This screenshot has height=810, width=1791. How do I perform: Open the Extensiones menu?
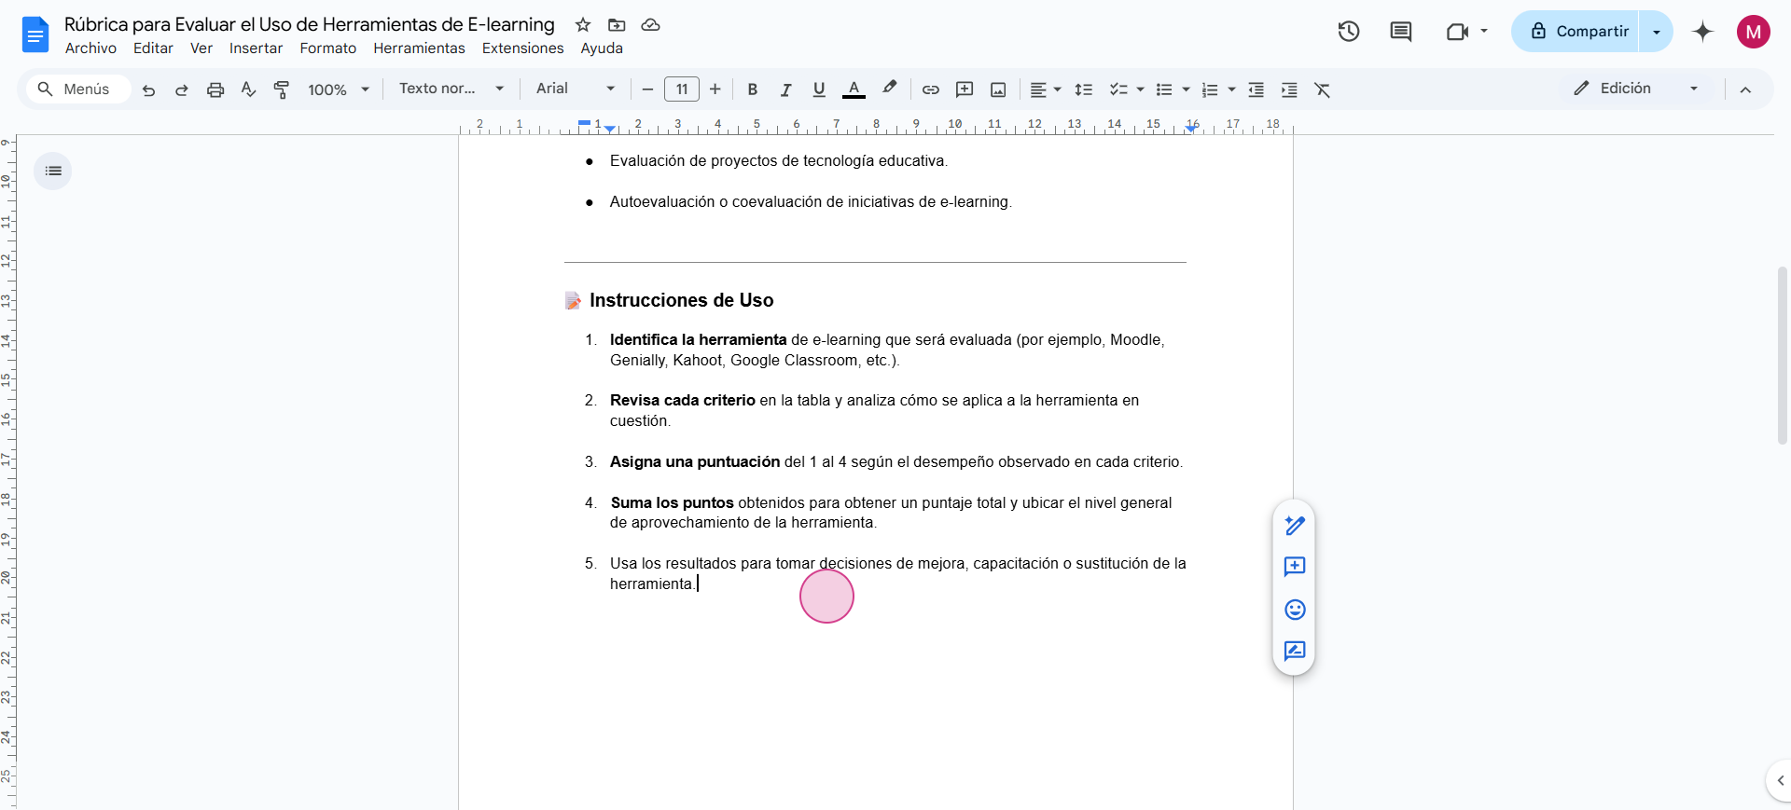click(x=522, y=48)
